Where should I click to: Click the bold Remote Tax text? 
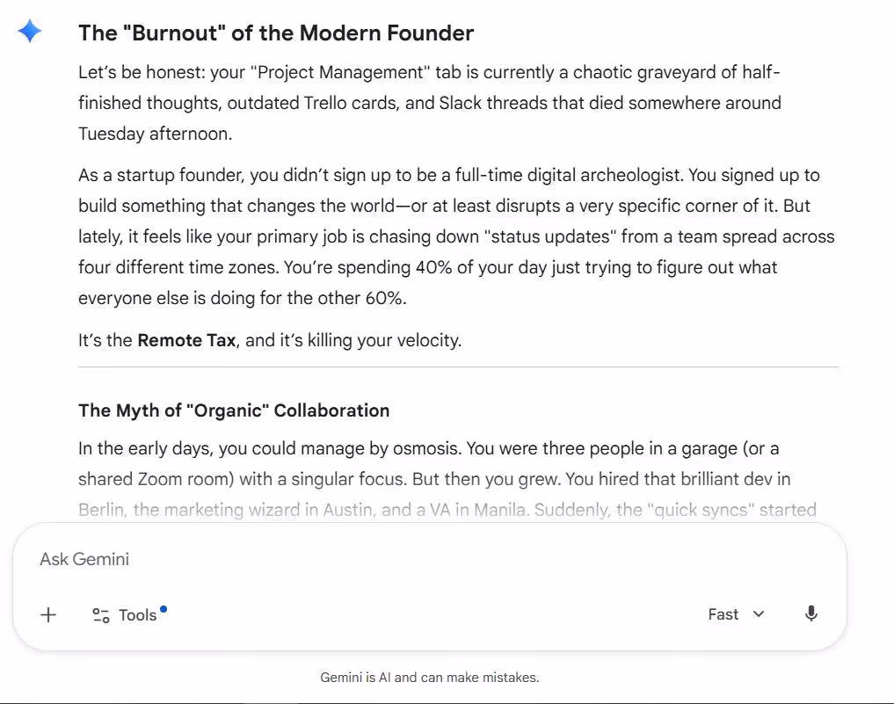[186, 340]
